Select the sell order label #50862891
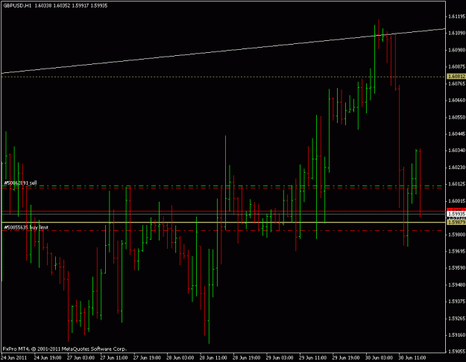This screenshot has width=466, height=362. pyautogui.click(x=20, y=182)
